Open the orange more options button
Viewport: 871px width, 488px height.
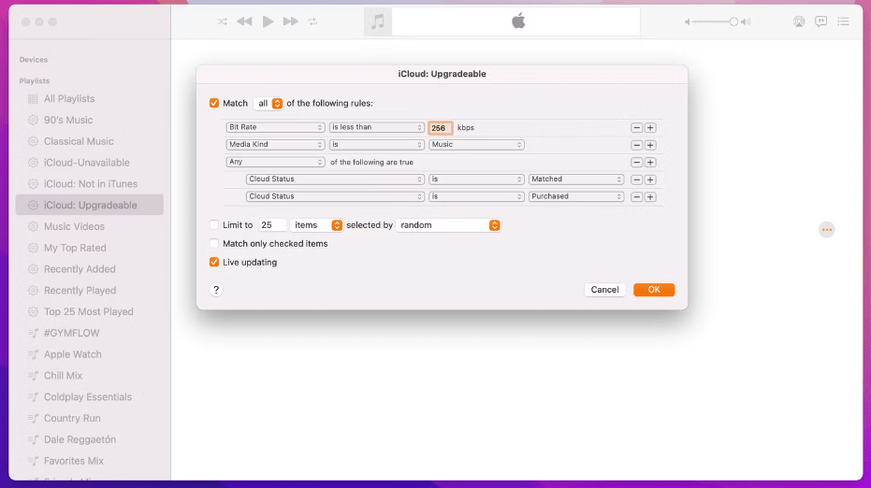point(827,229)
